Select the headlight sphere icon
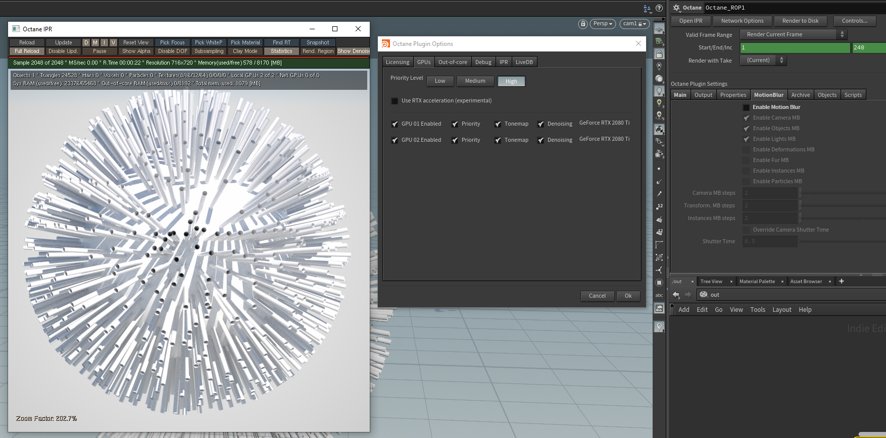 click(659, 79)
